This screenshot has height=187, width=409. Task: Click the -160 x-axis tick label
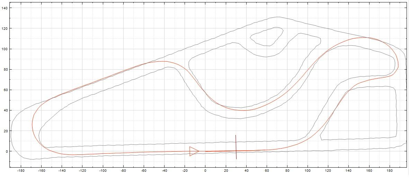(41, 171)
